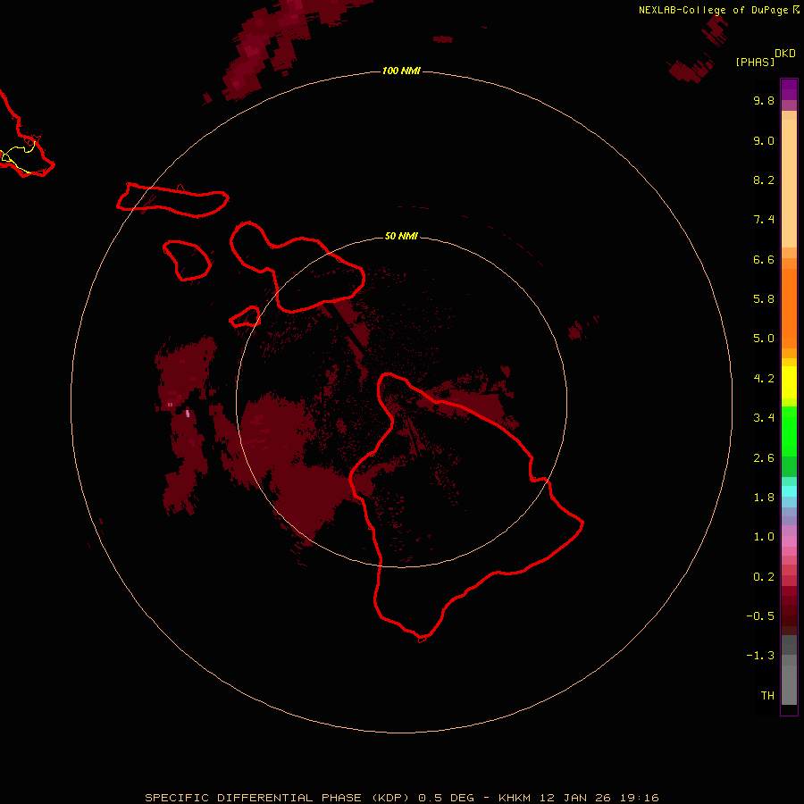804x804 pixels.
Task: Click the 19:16 timestamp in the caption
Action: pyautogui.click(x=639, y=798)
